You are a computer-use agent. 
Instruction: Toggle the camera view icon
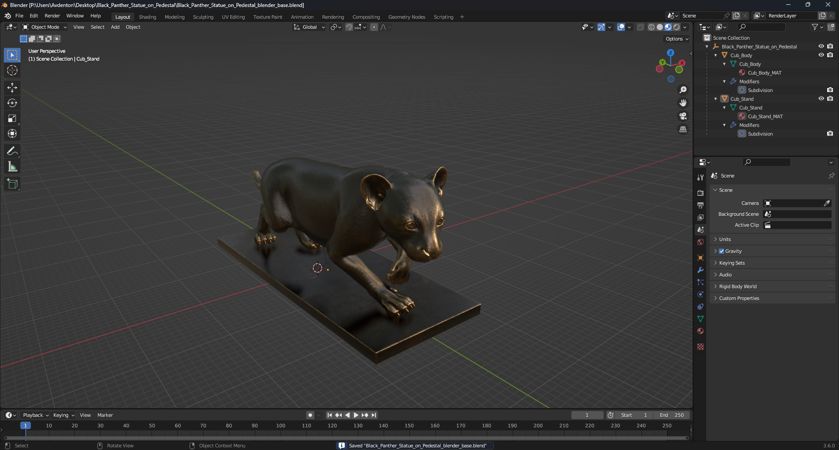click(x=683, y=116)
